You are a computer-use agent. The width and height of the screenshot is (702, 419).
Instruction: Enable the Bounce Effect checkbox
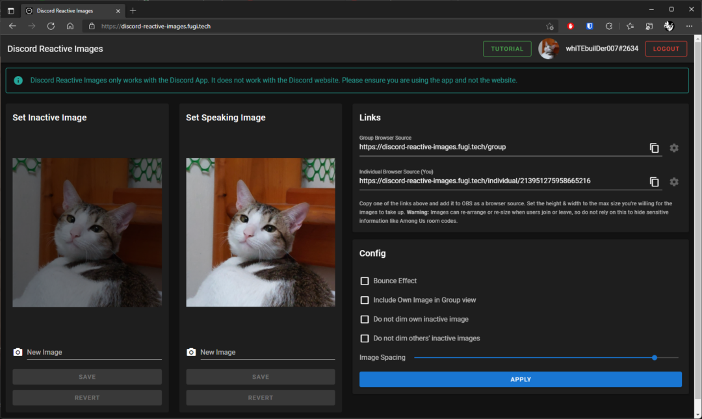coord(365,281)
